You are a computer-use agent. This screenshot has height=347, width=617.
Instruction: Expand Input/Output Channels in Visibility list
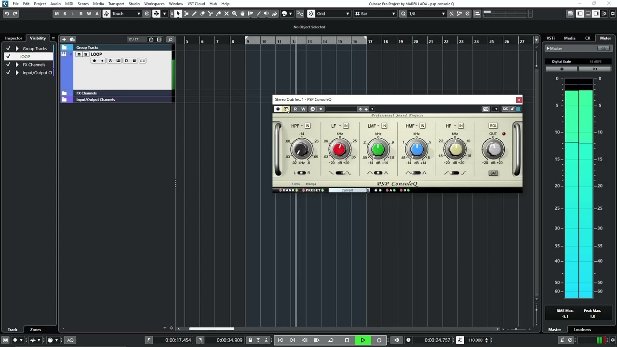tap(17, 73)
